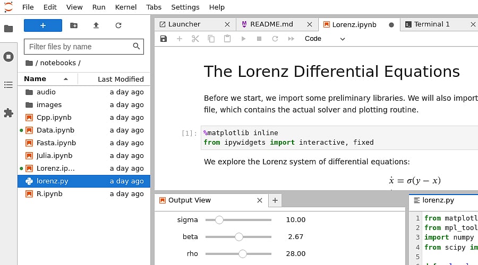Restart the kernel using the toolbar icon
478x265 pixels.
coord(275,39)
